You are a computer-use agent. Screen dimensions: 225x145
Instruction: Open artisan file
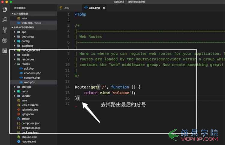pos(33,119)
